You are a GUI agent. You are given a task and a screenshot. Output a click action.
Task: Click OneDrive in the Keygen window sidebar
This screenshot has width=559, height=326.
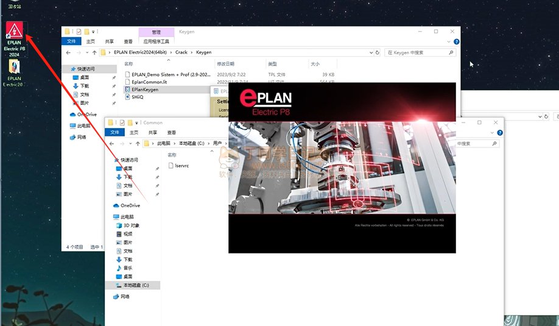pyautogui.click(x=86, y=114)
